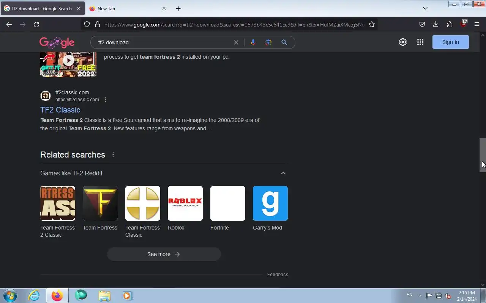486x303 pixels.
Task: Open the Windows Start menu
Action: click(x=10, y=295)
